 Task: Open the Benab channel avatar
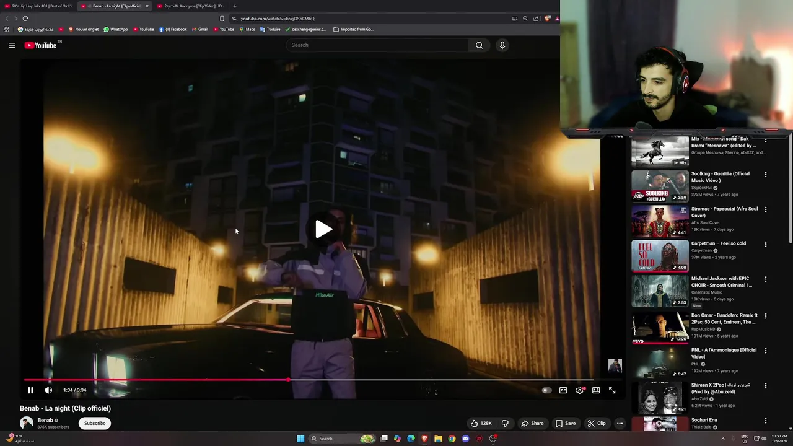pyautogui.click(x=27, y=424)
